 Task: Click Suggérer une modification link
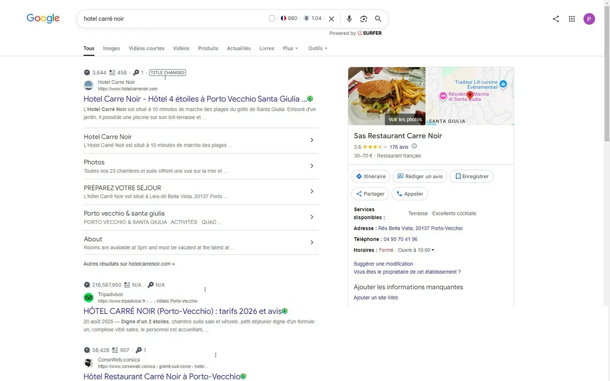pos(383,264)
